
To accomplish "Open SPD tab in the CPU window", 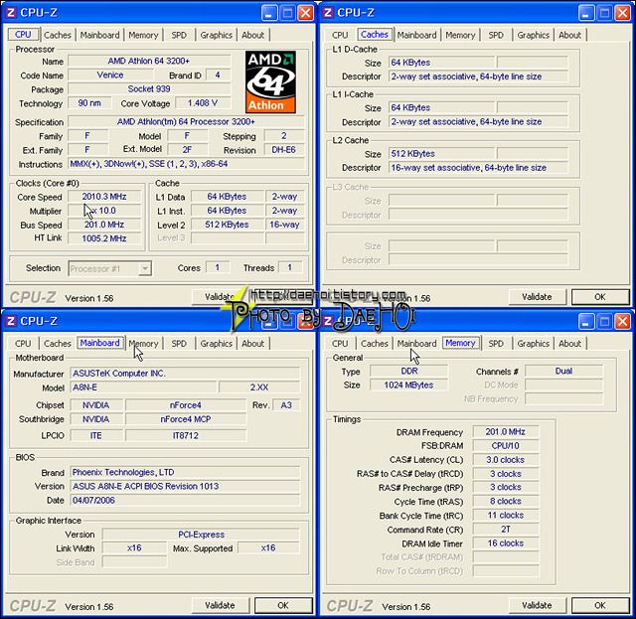I will [x=179, y=35].
